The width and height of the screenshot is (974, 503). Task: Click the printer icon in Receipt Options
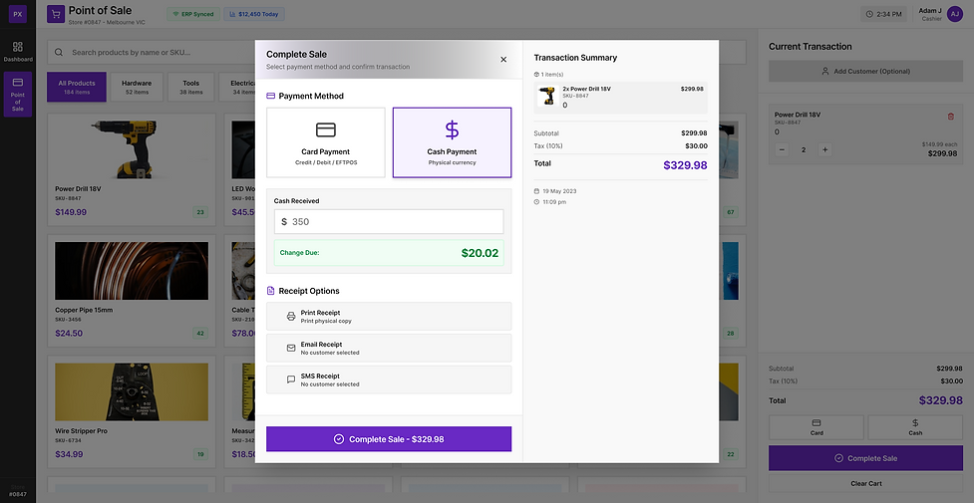pos(291,316)
